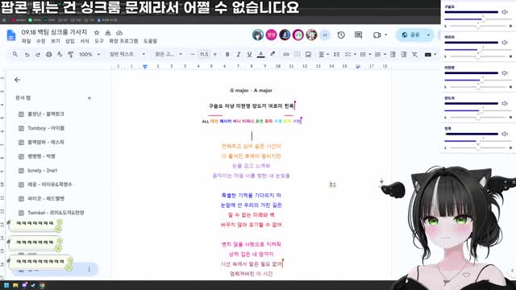516x290 pixels.
Task: Mute the first mixer channel speaker
Action: pos(505,12)
